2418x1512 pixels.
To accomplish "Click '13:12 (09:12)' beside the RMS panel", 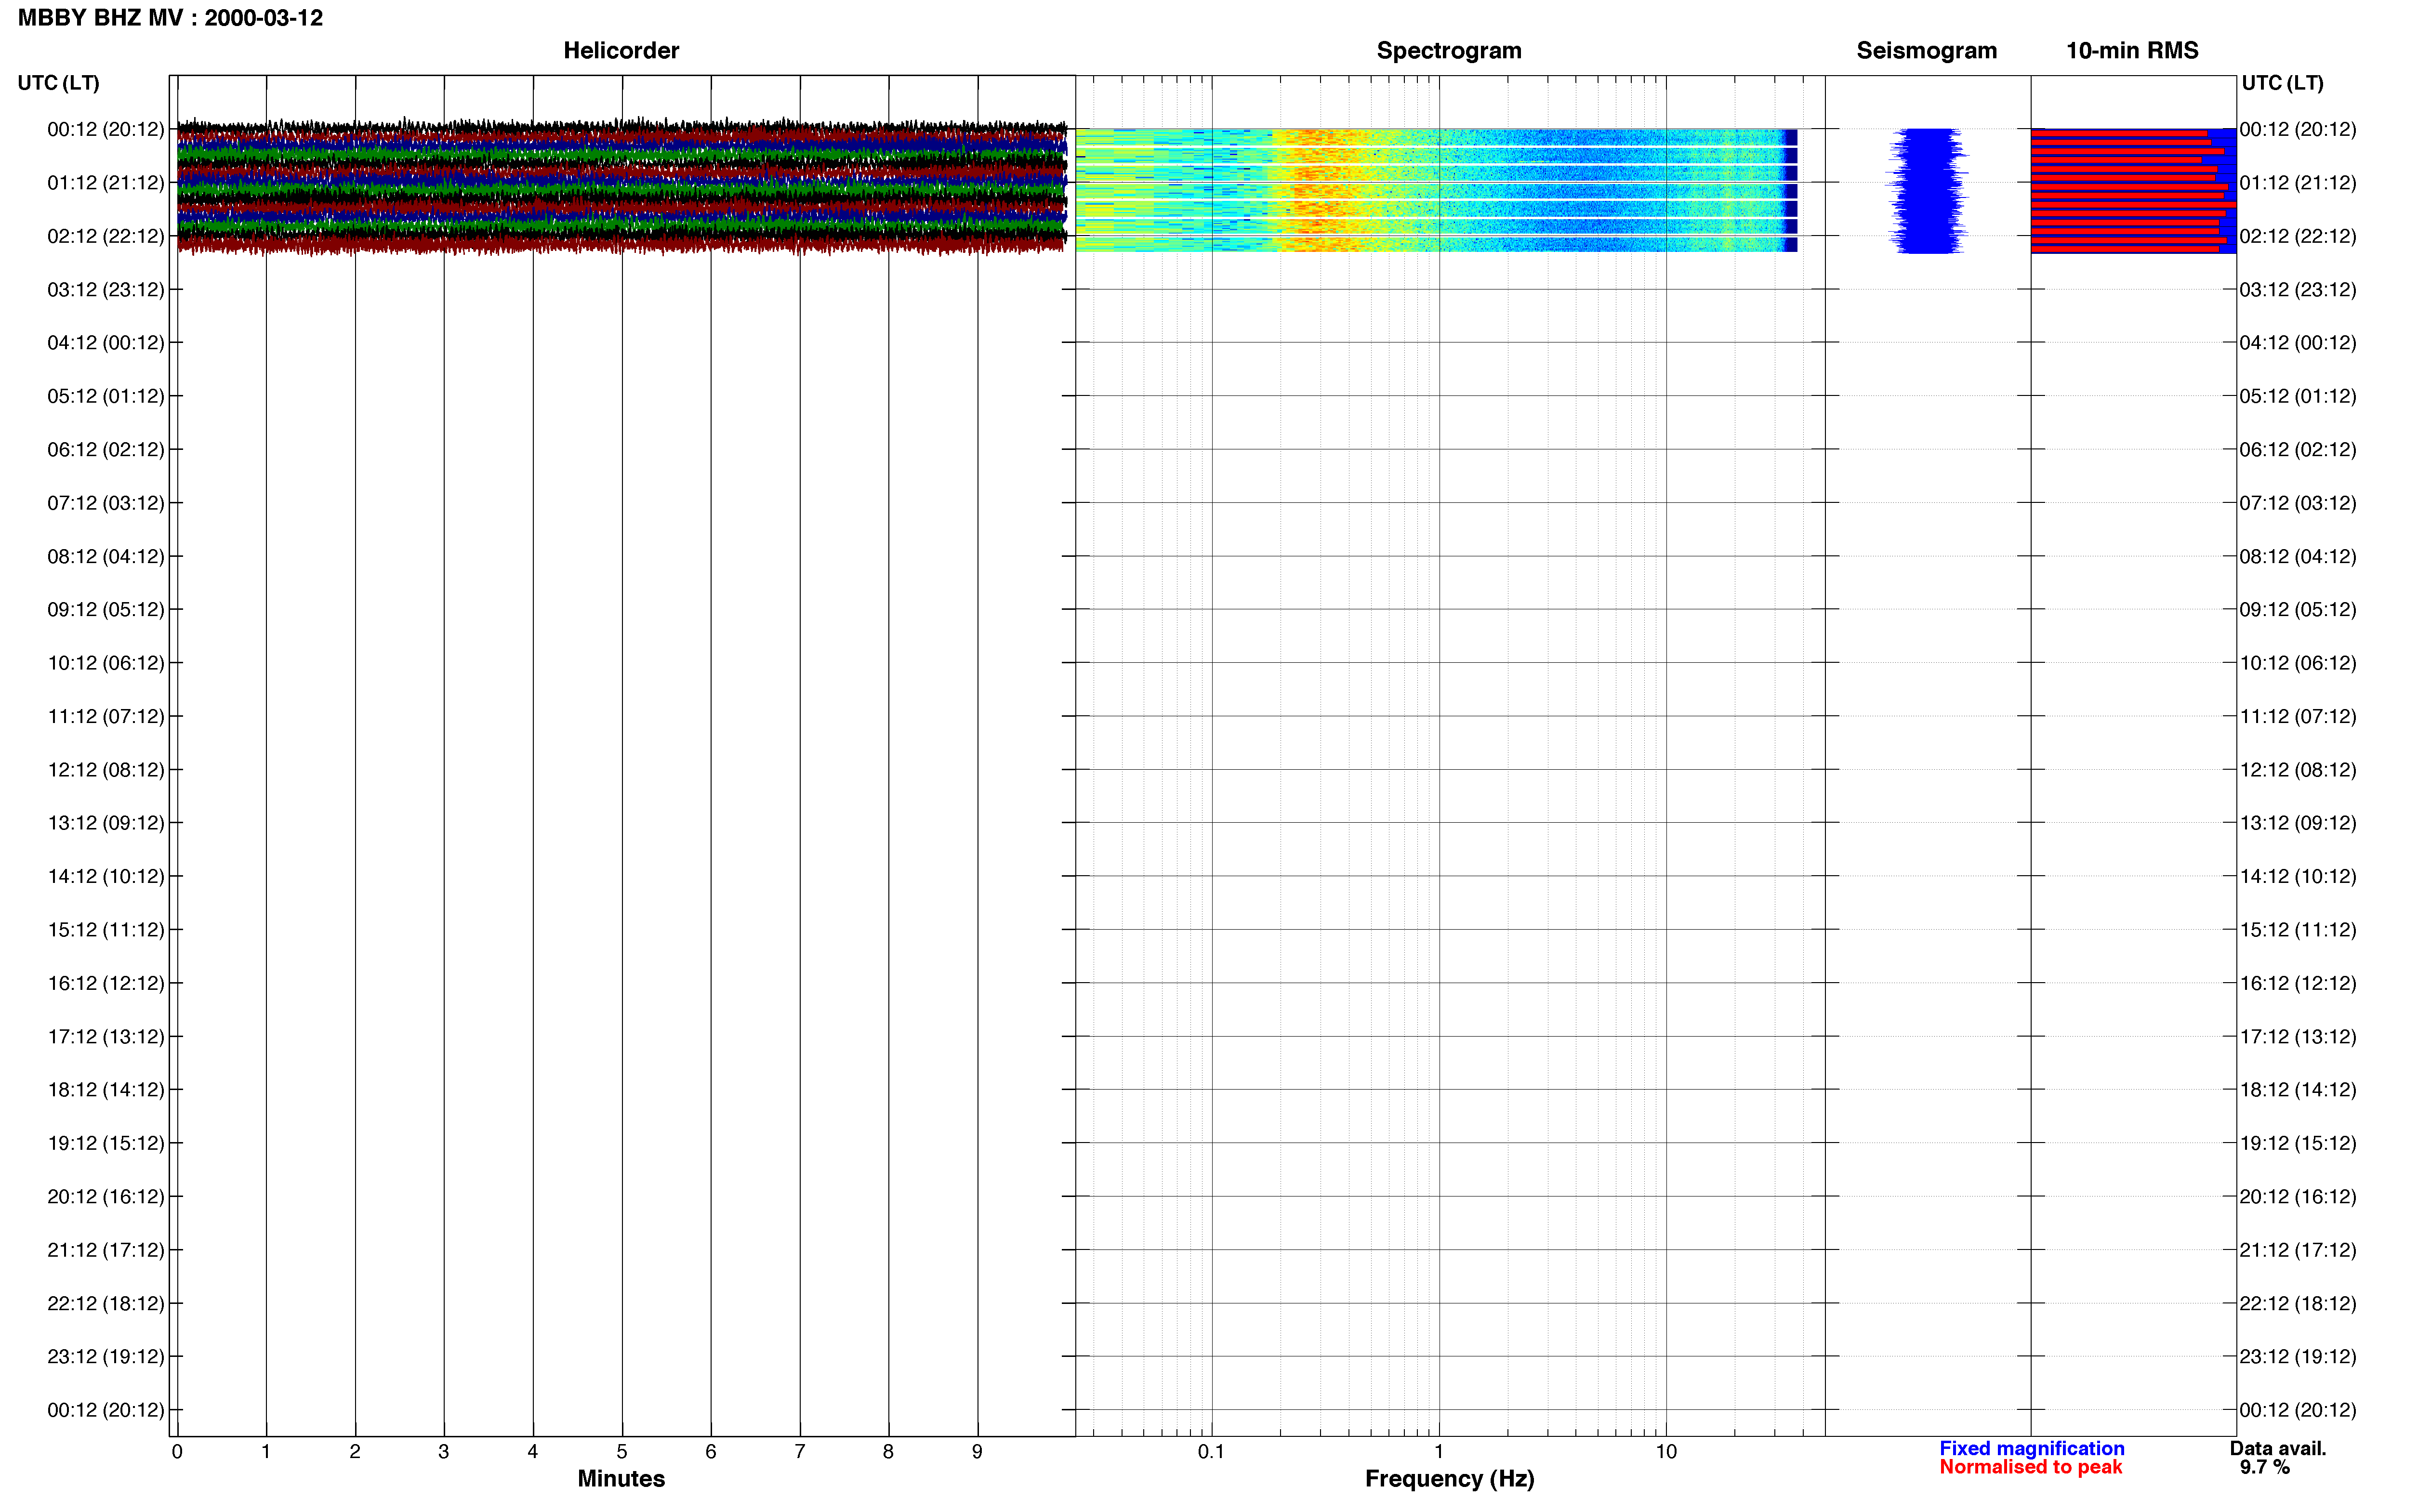I will (2298, 822).
